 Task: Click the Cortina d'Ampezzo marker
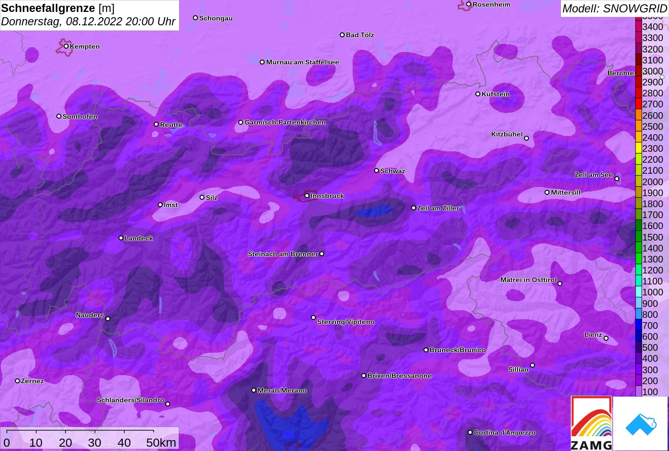click(x=470, y=432)
